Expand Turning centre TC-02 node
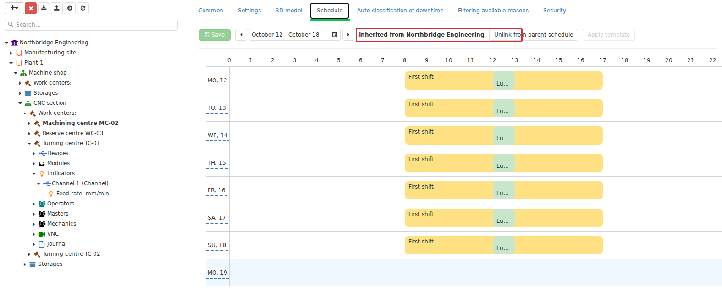The width and height of the screenshot is (722, 291). click(29, 254)
